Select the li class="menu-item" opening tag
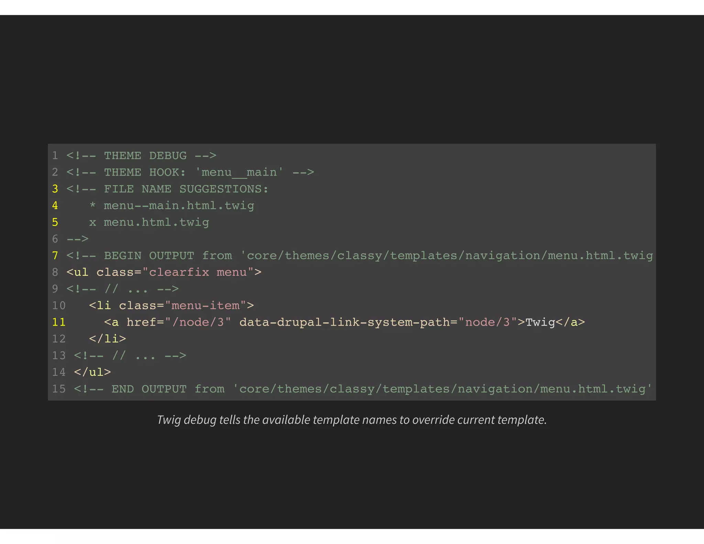Screen dimensions: 704x544 172,305
